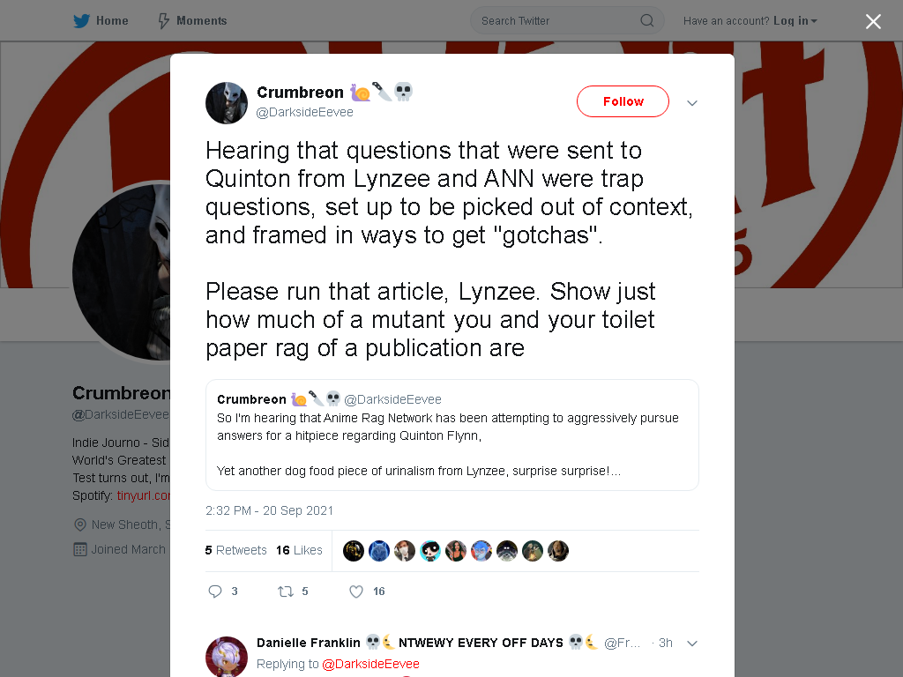Open the first liker's avatar thumbnail
Viewport: 903px width, 677px height.
pos(353,551)
